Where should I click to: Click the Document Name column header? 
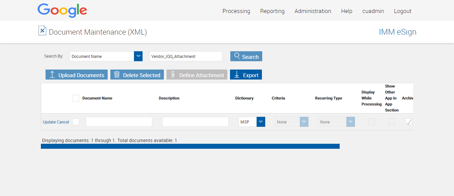point(97,98)
